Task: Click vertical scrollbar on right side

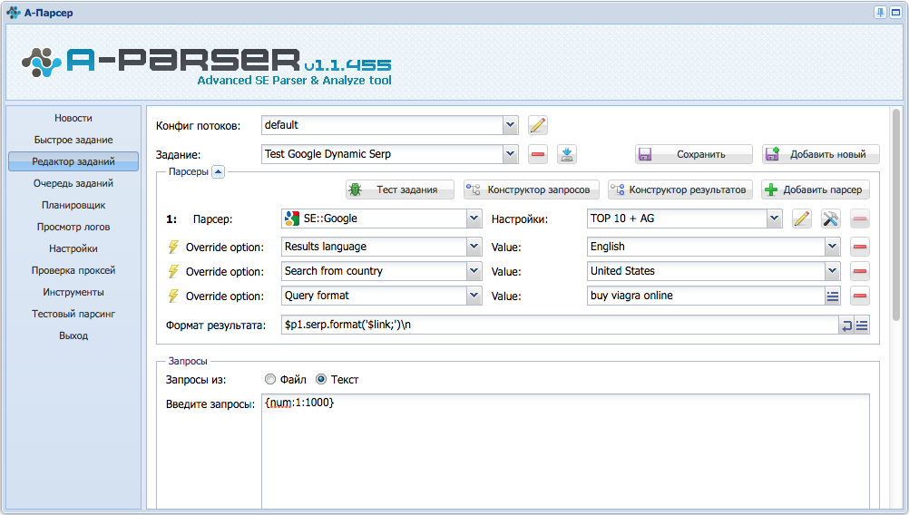Action: [x=896, y=214]
